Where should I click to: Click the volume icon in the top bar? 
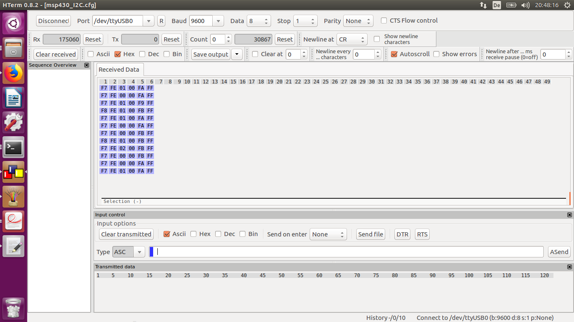coord(525,5)
